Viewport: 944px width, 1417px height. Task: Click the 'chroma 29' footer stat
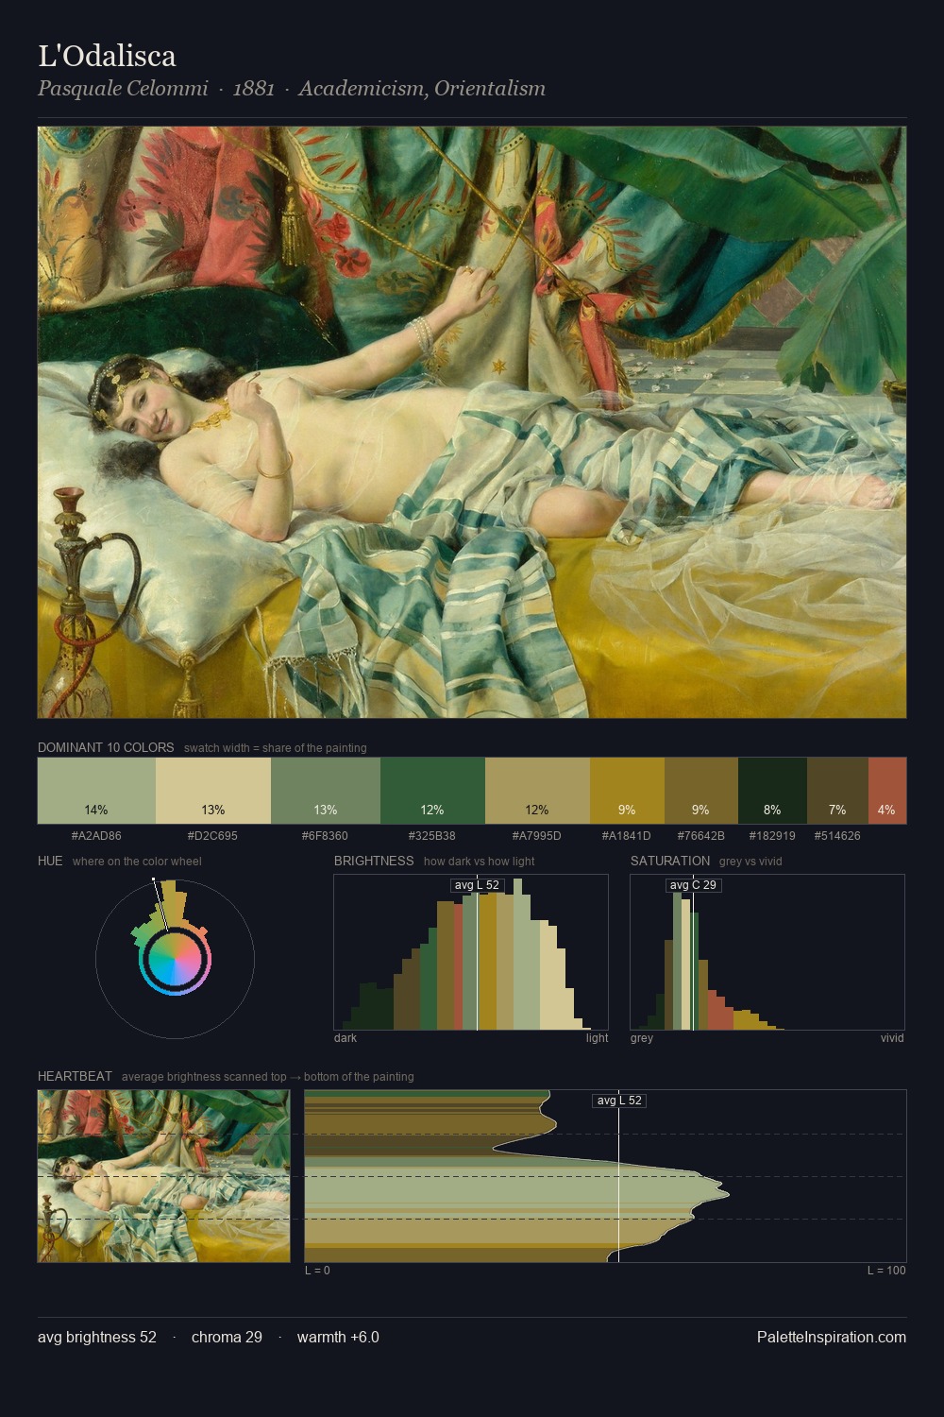(x=227, y=1338)
